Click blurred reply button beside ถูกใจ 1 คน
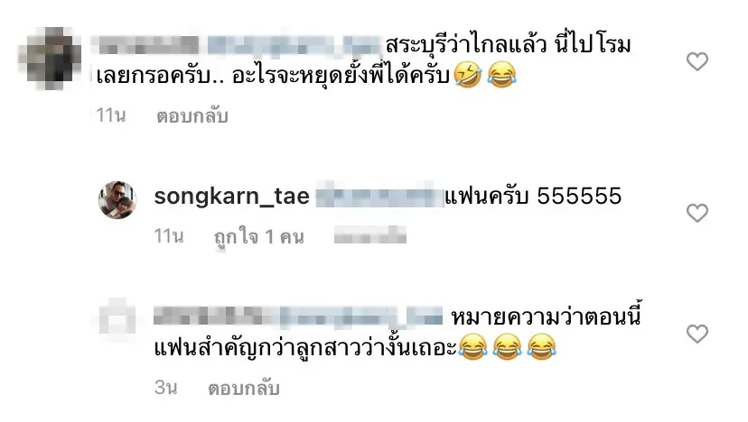Viewport: 748px width, 422px height. coord(370,235)
